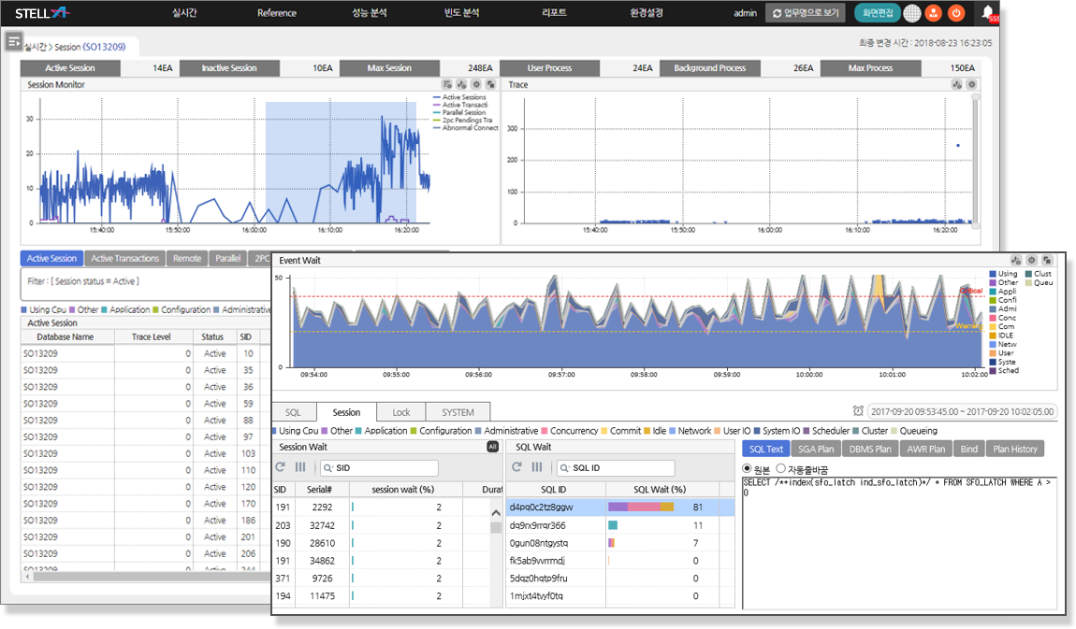Refresh the Session Wait list
Screen dimensions: 1076x629
point(280,467)
